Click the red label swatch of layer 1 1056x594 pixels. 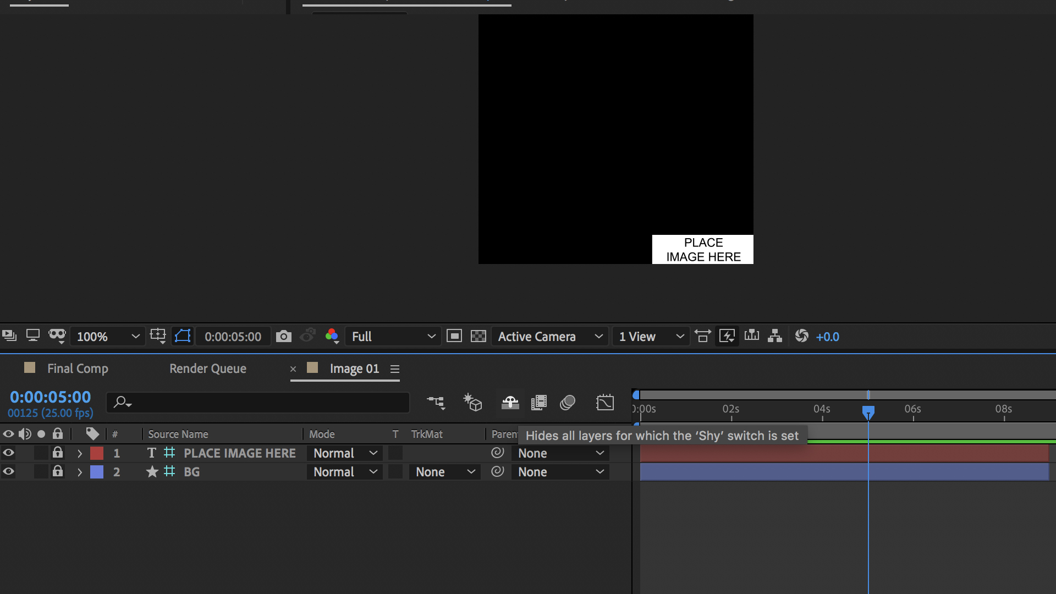[x=97, y=453]
